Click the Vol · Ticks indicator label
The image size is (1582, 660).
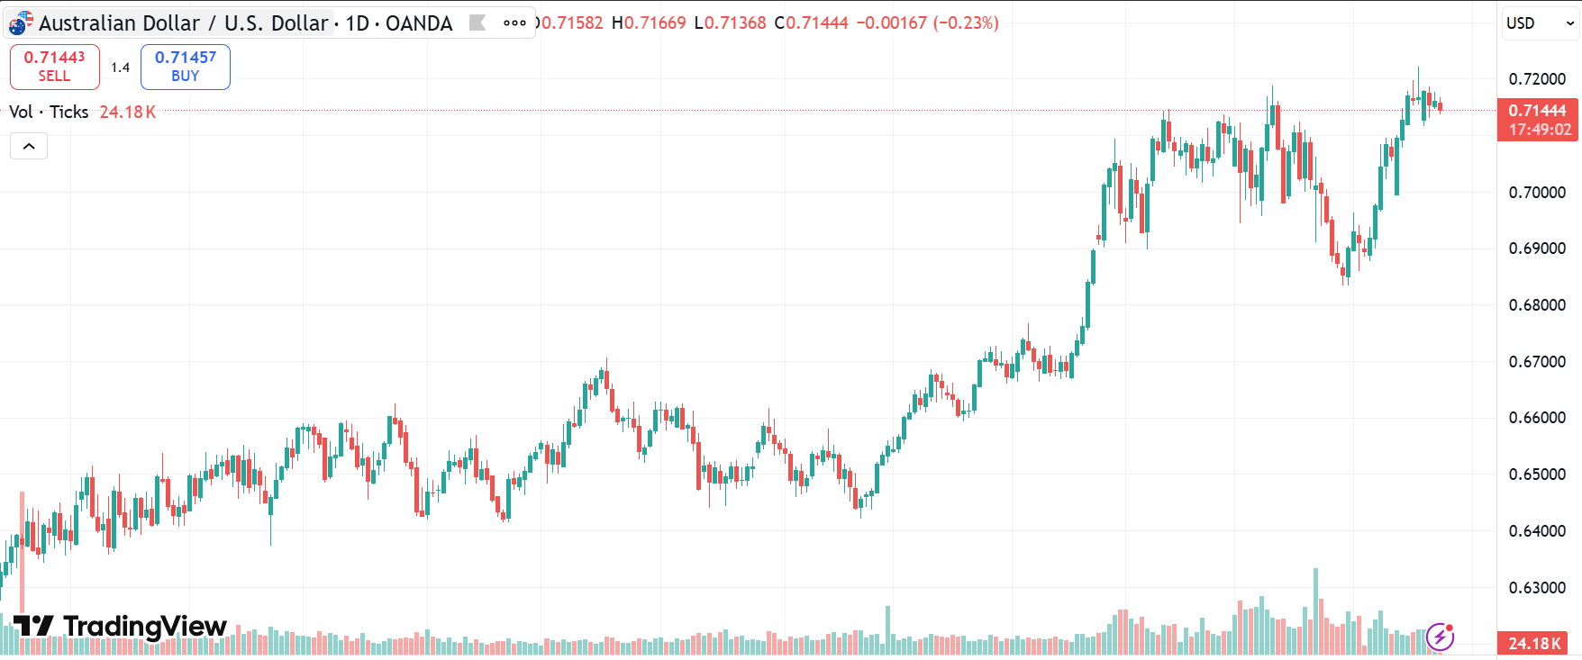point(49,112)
